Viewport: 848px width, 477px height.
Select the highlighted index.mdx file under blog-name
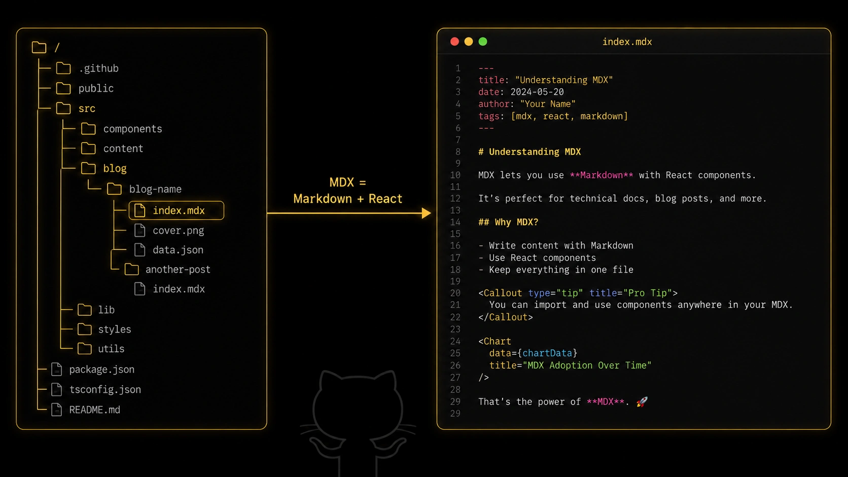pyautogui.click(x=176, y=210)
